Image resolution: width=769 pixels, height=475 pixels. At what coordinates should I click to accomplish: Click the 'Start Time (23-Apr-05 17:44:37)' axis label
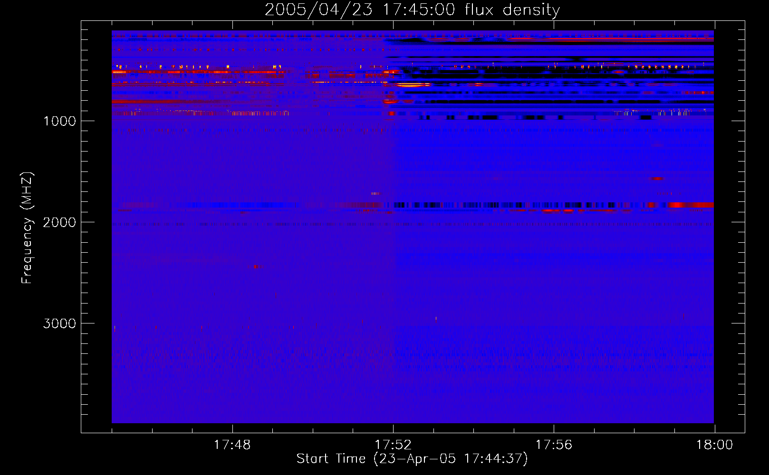coord(412,459)
